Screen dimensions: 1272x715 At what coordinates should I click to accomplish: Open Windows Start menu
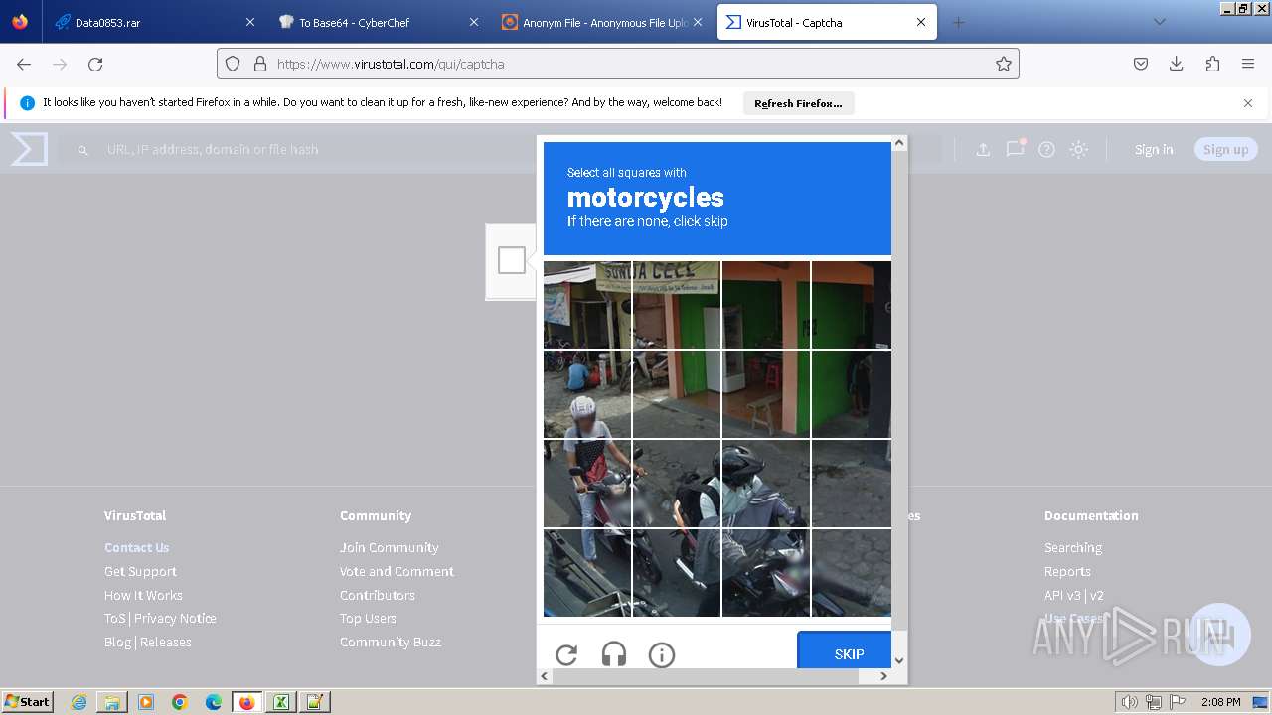(27, 701)
